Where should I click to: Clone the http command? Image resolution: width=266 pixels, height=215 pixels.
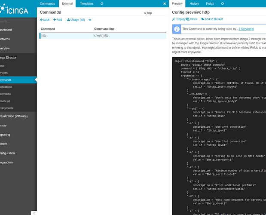(x=192, y=19)
